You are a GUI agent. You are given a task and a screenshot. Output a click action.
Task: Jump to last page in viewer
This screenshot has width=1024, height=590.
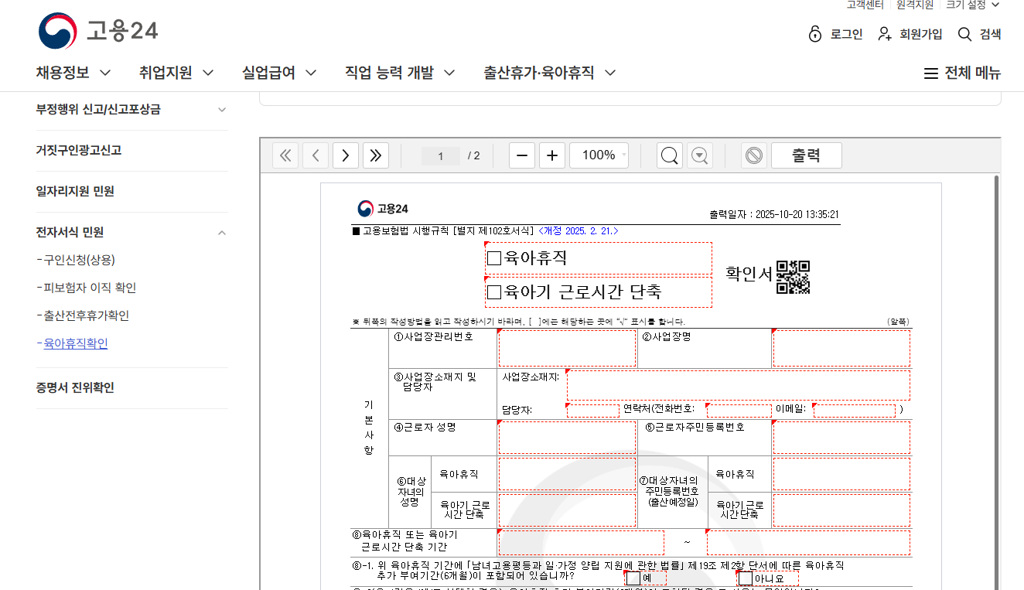pos(375,155)
